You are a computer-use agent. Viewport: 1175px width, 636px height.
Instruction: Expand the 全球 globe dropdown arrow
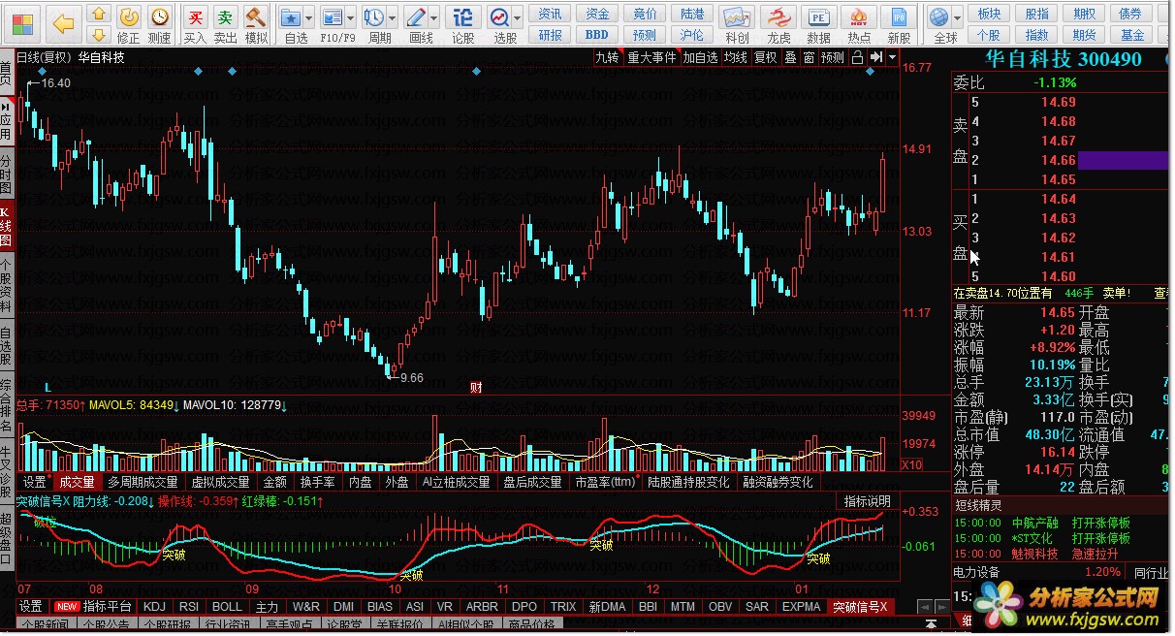956,17
